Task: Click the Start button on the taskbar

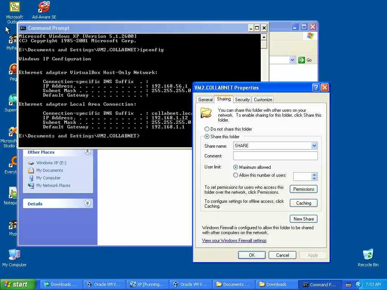Action: [18, 284]
